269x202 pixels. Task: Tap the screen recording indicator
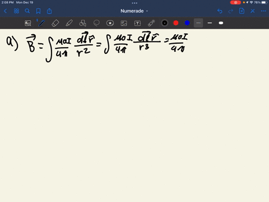pos(235,2)
